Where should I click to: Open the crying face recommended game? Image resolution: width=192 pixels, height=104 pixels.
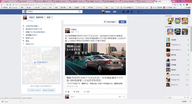pyautogui.click(x=170, y=32)
